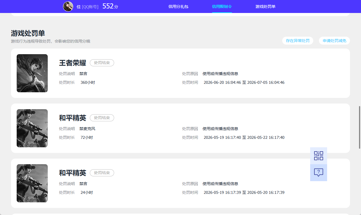Click date range 2026-06-20 16:04:46 至 2026-07-05
Screen dimensions: 361x215
pos(244,82)
